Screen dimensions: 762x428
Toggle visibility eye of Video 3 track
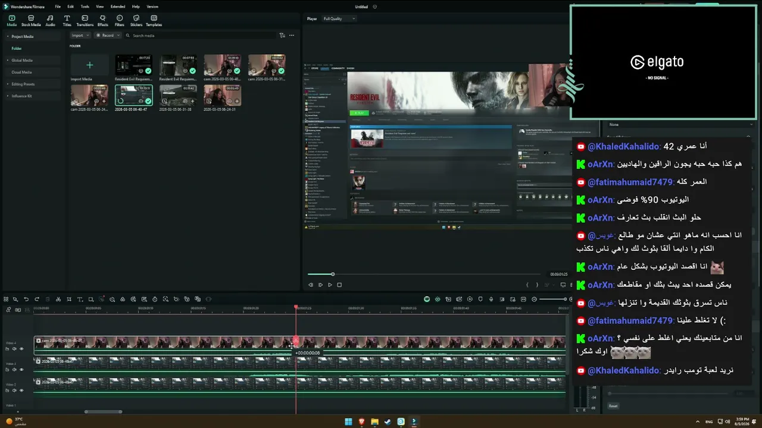click(21, 370)
